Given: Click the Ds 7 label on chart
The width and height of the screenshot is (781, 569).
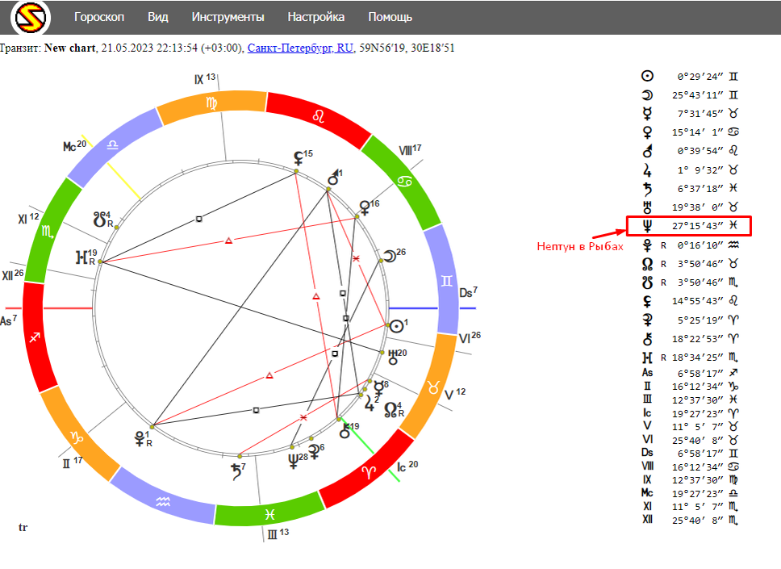Looking at the screenshot, I should [468, 292].
